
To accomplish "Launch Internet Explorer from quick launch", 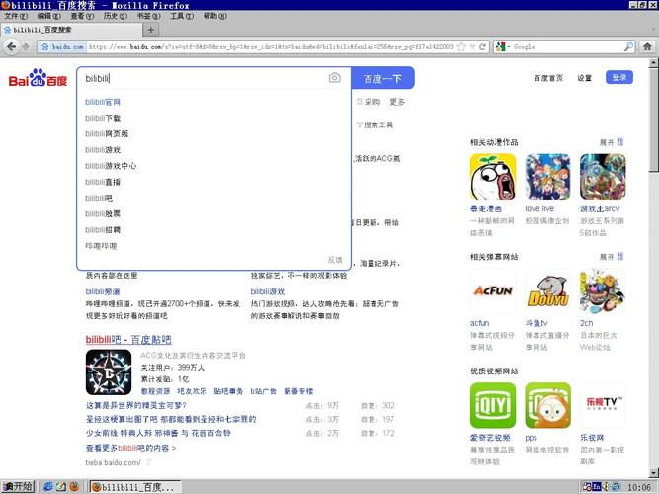I will click(47, 487).
